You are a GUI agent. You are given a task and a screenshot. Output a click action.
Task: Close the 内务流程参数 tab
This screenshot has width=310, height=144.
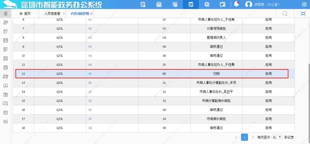(91, 14)
